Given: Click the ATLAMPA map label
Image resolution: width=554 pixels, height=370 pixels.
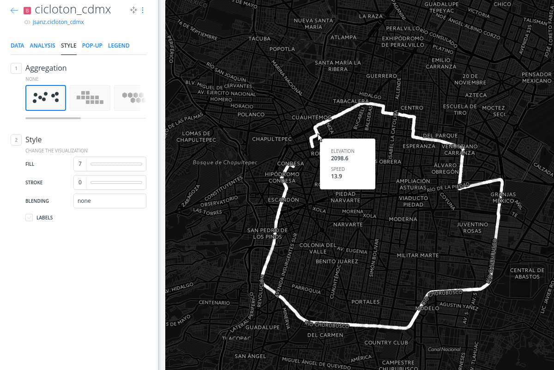Looking at the screenshot, I should 343,37.
